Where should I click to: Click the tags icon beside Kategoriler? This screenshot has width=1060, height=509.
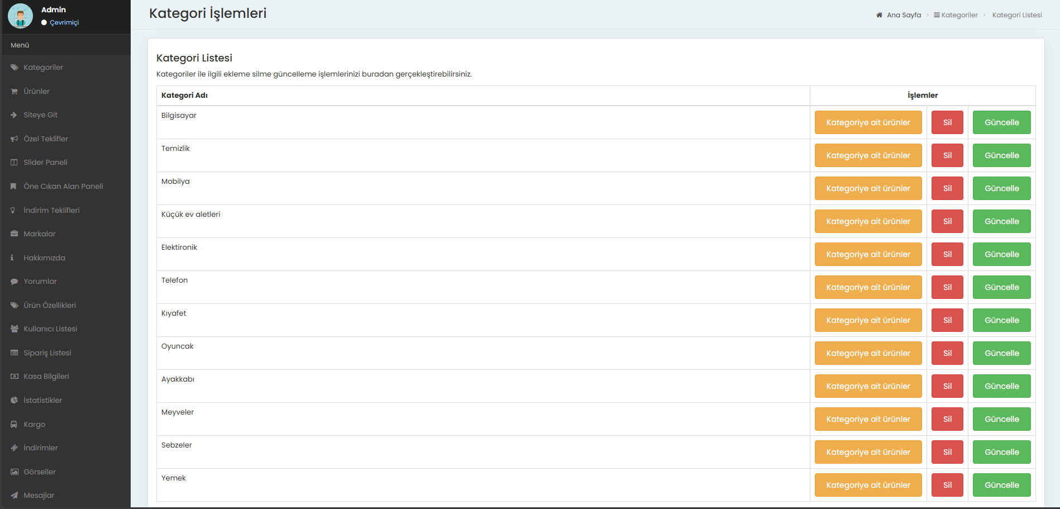(15, 68)
